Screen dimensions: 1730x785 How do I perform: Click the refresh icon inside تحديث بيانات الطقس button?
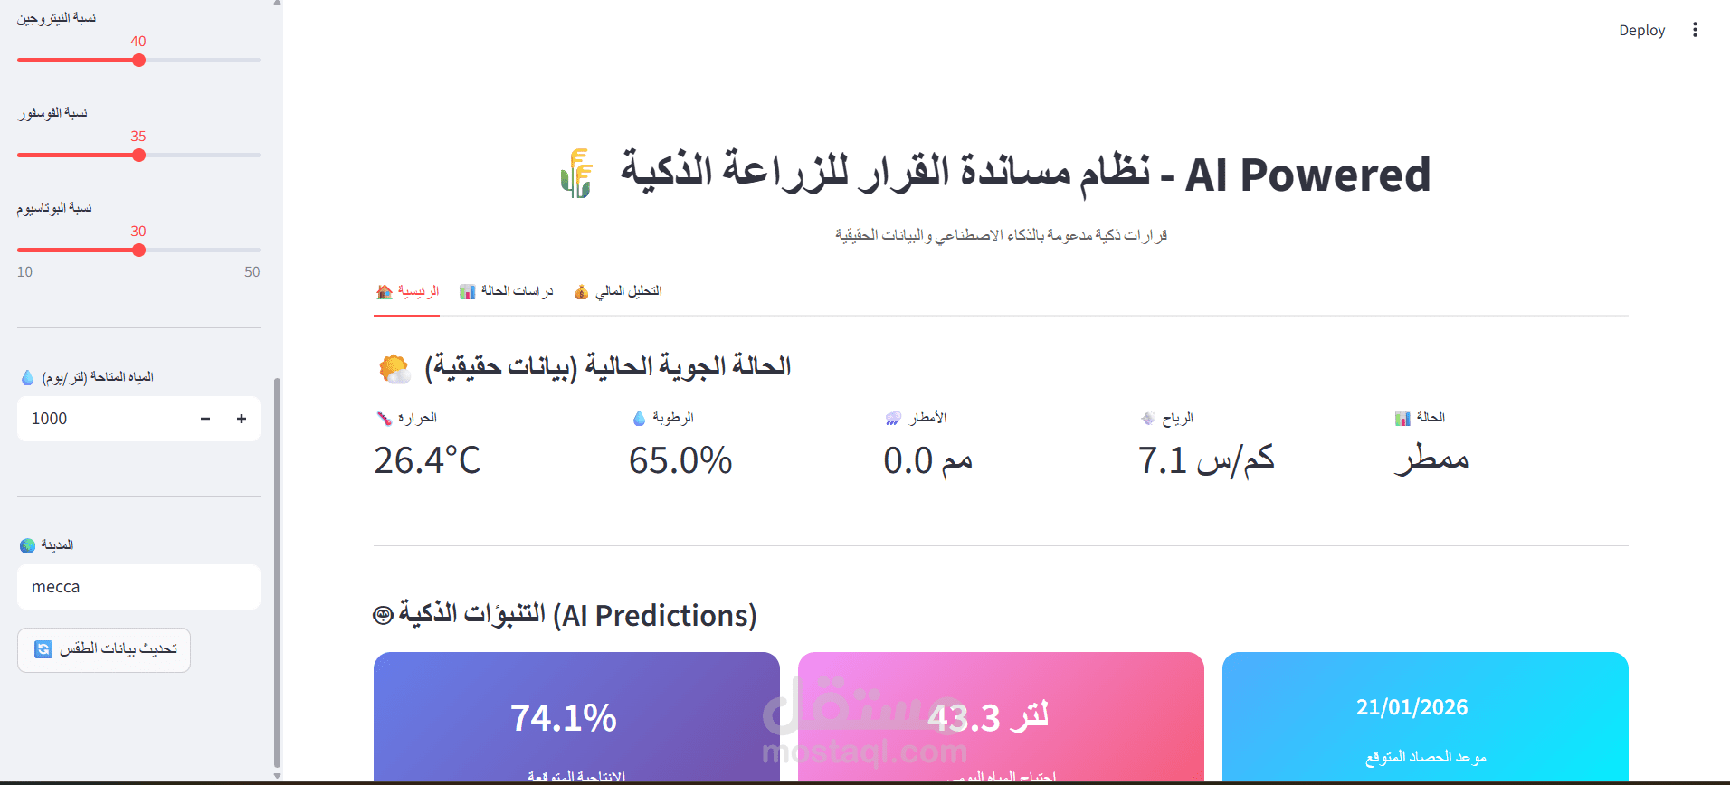pos(43,649)
